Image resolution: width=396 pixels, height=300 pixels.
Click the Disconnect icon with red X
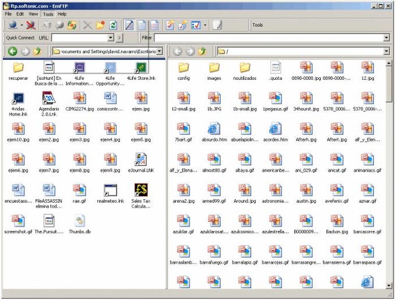[x=31, y=25]
